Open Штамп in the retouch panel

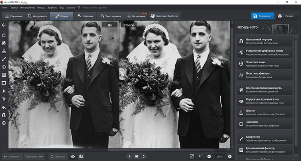click(x=265, y=112)
